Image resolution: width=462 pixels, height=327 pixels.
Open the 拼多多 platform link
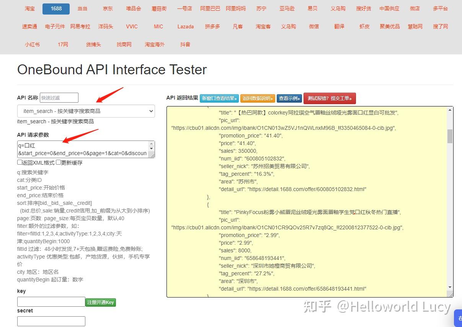pos(212,26)
